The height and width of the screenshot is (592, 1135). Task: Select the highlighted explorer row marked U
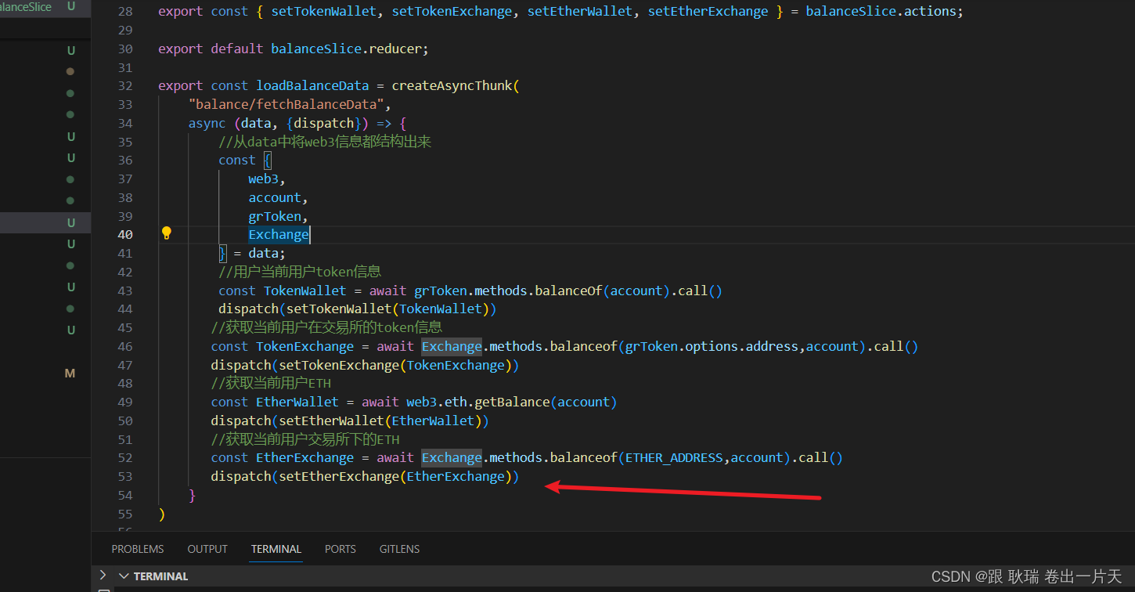[45, 222]
